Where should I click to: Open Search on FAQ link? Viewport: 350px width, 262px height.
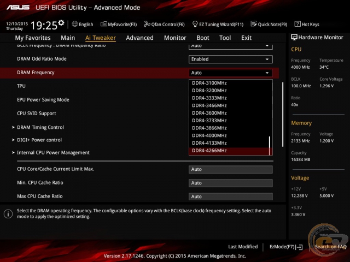click(330, 247)
